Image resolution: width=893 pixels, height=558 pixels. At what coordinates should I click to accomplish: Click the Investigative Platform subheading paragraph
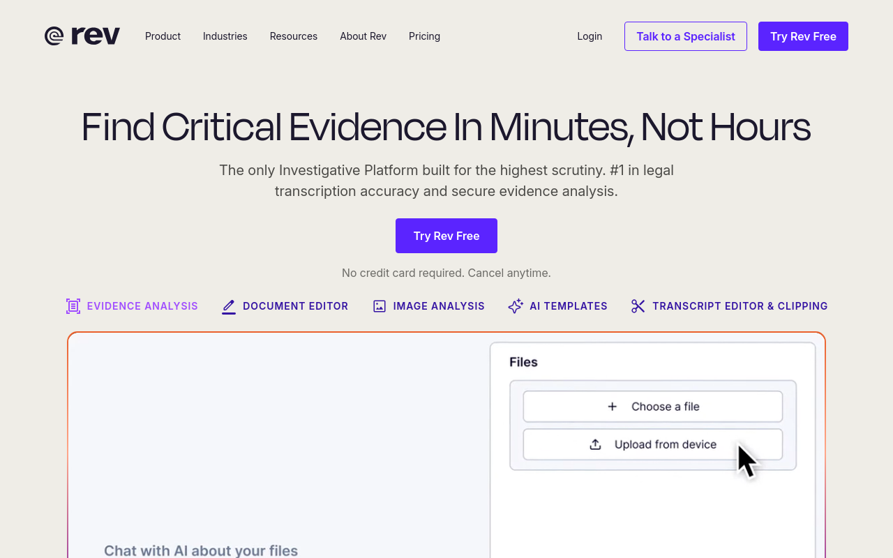point(446,181)
